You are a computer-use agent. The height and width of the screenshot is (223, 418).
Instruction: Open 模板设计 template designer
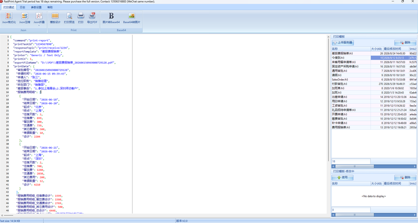(55, 18)
